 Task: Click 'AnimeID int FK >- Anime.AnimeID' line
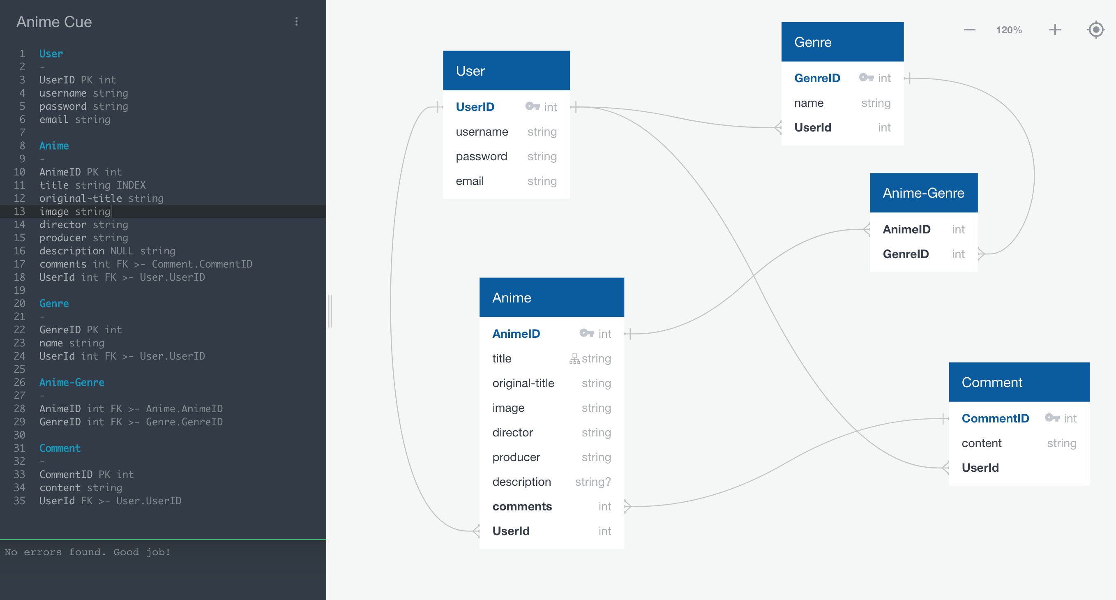point(131,408)
